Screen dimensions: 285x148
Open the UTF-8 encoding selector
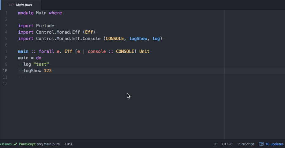point(227,144)
